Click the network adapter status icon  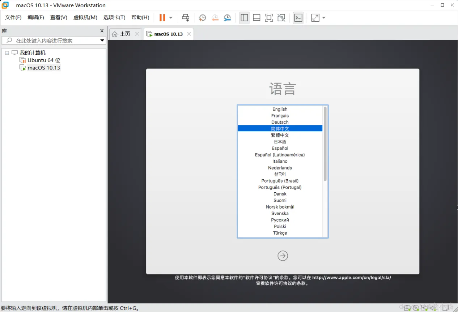[425, 308]
